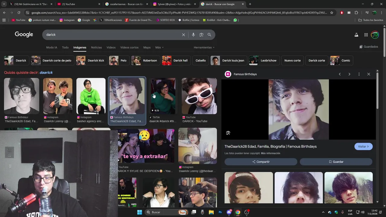Select the Robertson suggestion chip
The height and width of the screenshot is (217, 386).
coord(145,61)
